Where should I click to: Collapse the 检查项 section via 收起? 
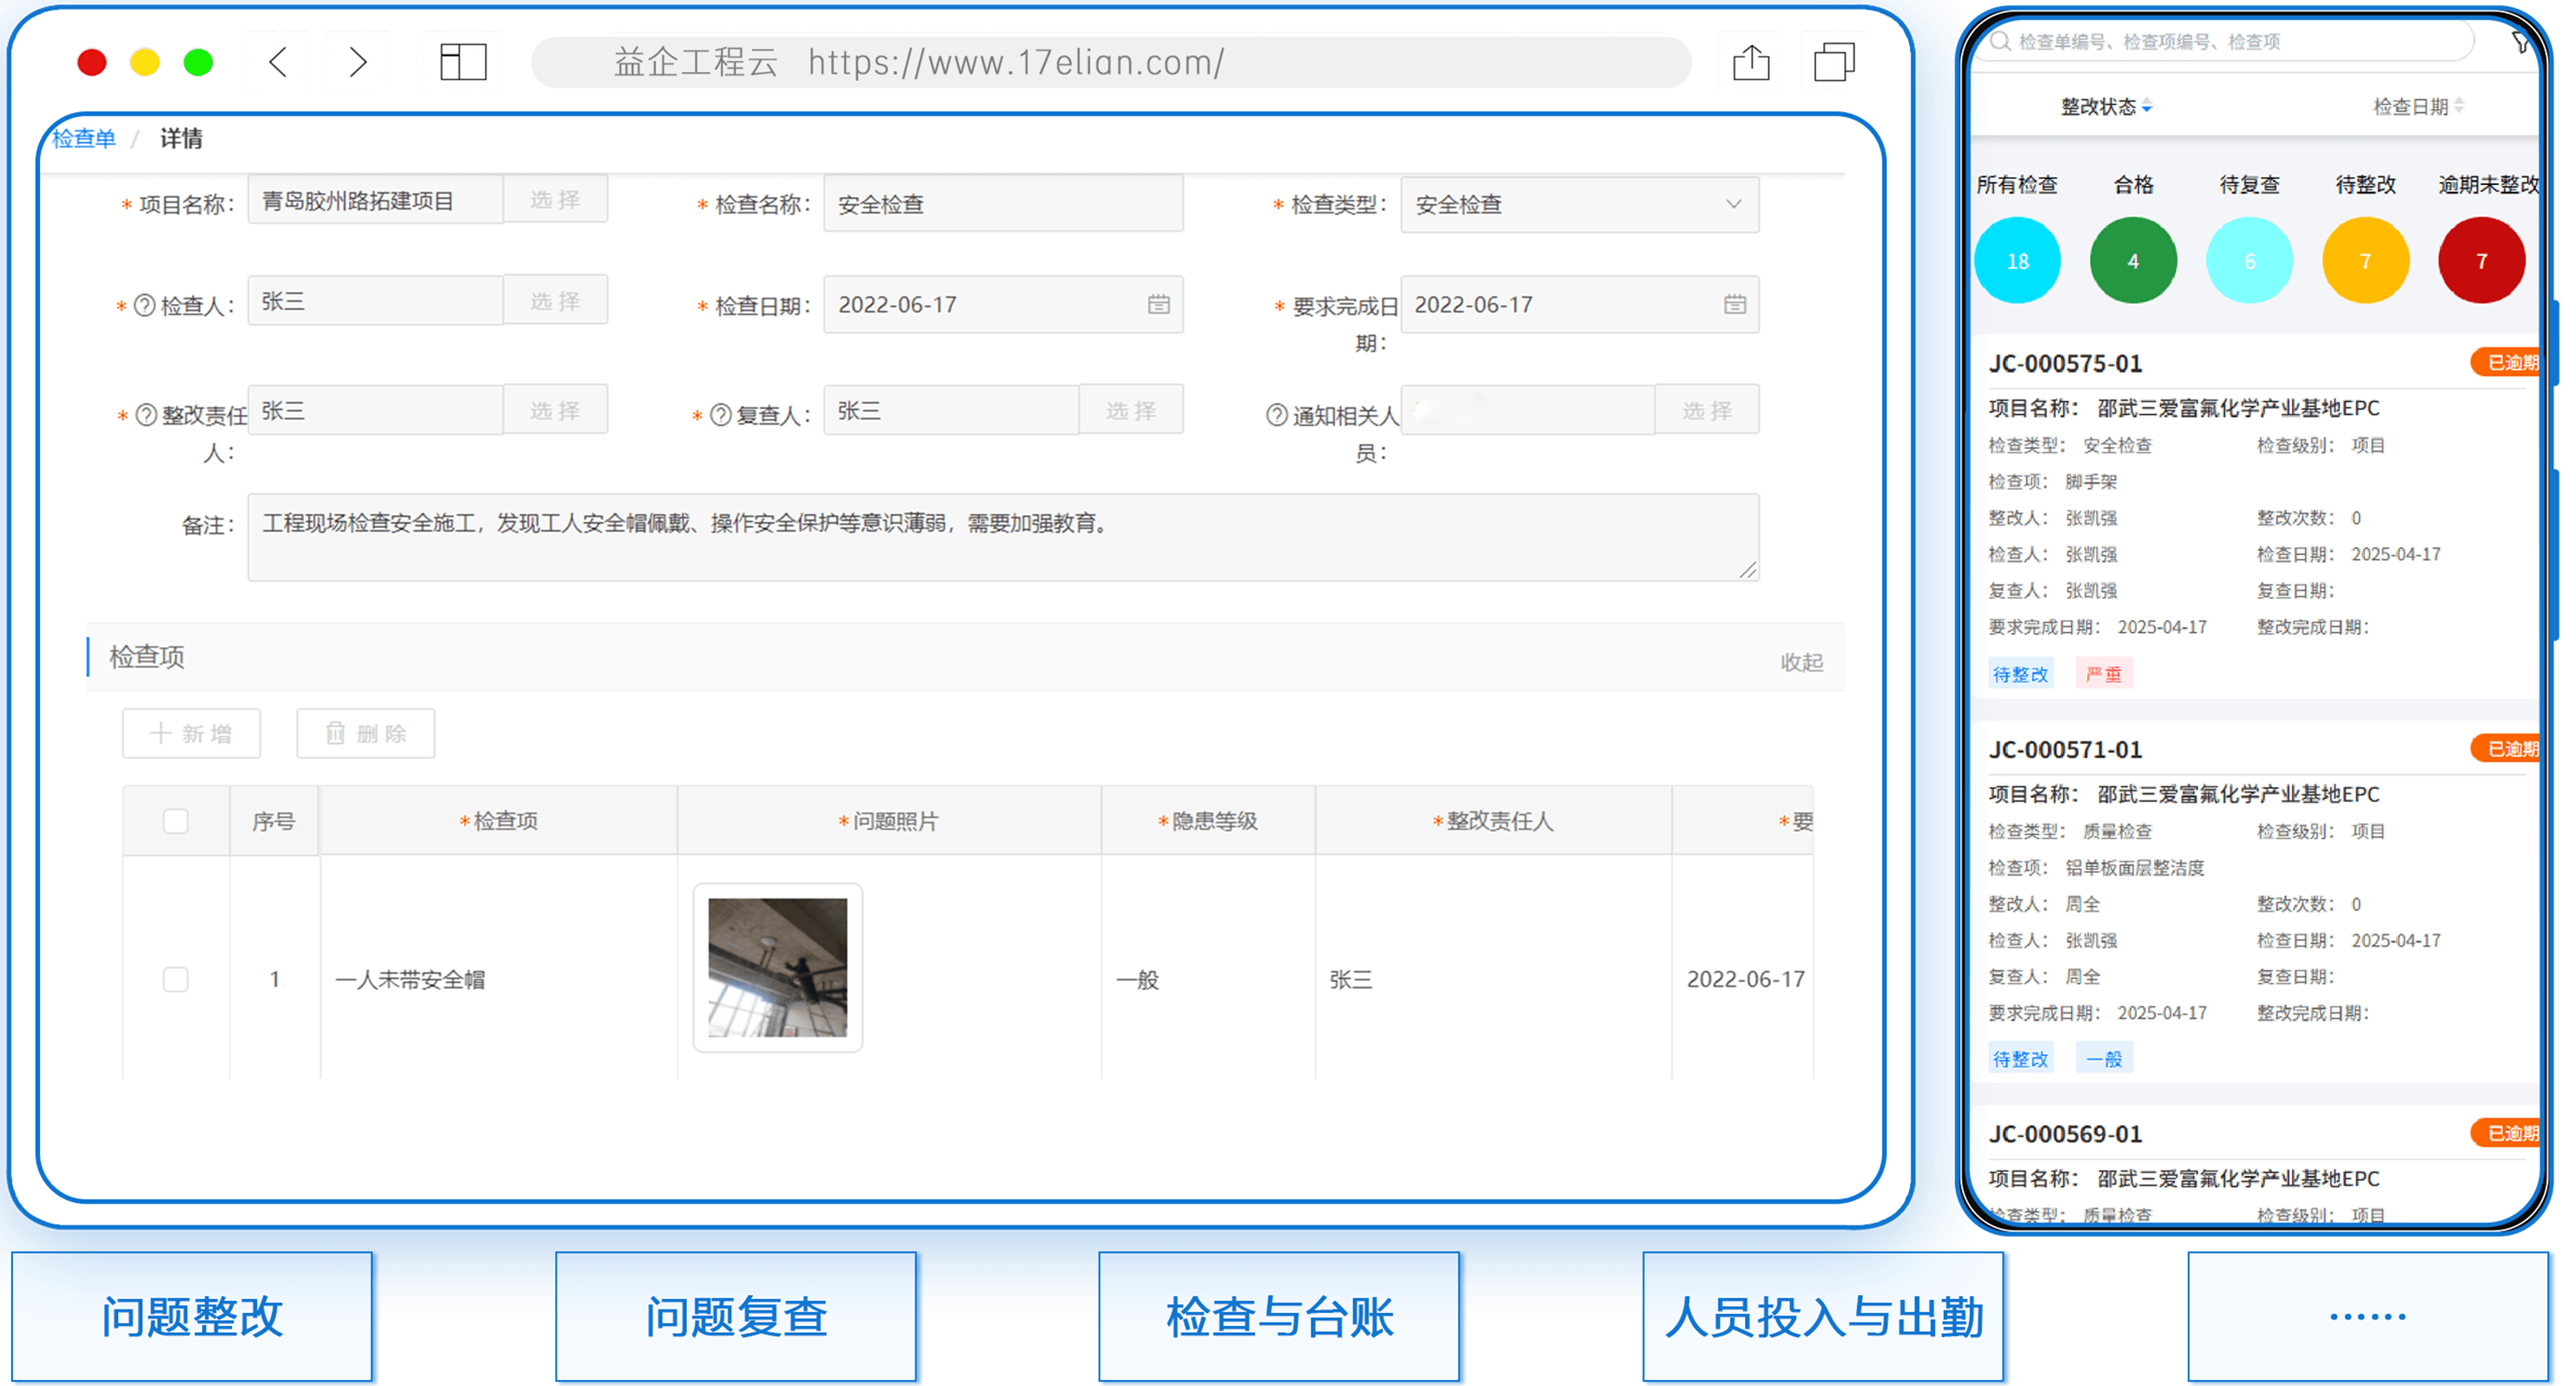pos(1801,662)
